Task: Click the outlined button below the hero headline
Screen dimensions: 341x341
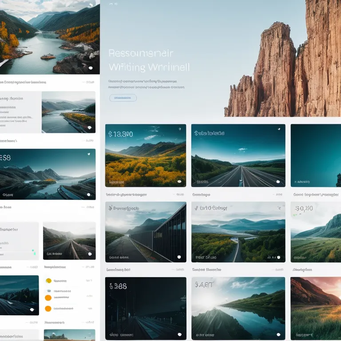Action: (x=123, y=98)
